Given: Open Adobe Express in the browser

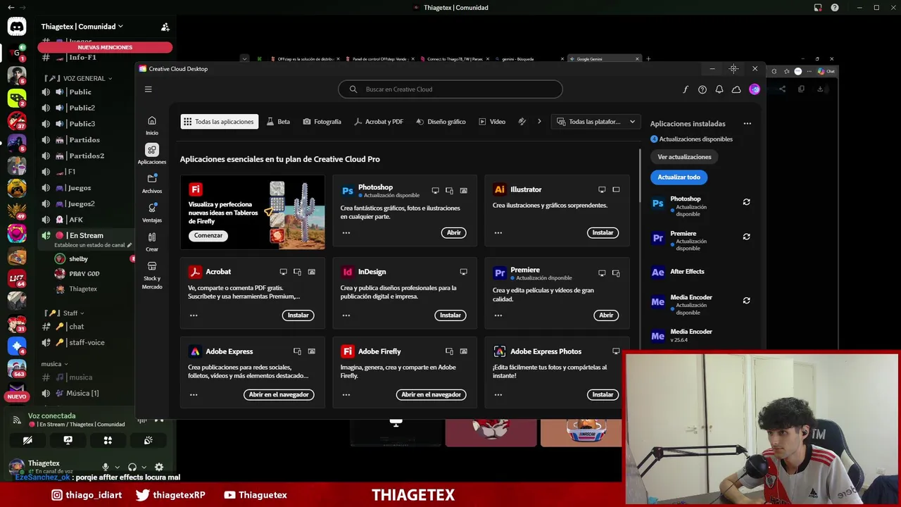Looking at the screenshot, I should point(279,394).
